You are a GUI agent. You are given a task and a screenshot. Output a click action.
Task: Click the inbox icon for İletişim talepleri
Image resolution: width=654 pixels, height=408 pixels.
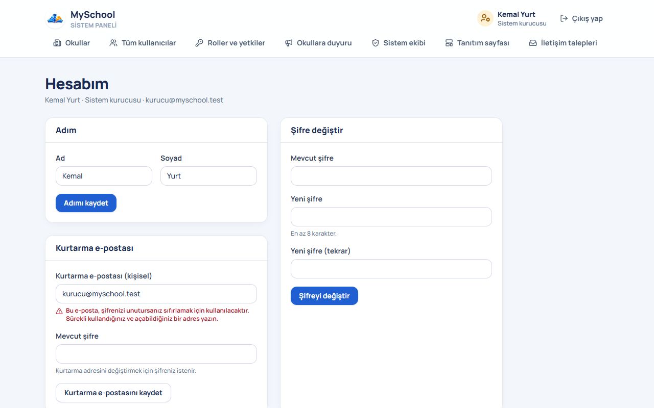click(533, 43)
